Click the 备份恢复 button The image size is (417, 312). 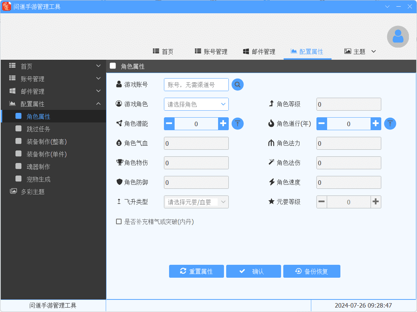click(x=312, y=271)
